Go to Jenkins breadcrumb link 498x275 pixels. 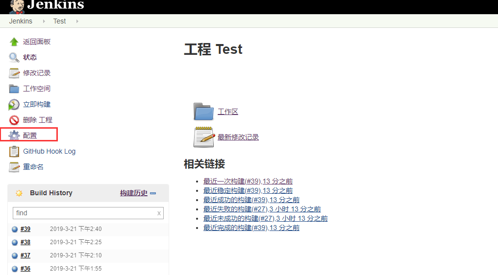tap(21, 21)
